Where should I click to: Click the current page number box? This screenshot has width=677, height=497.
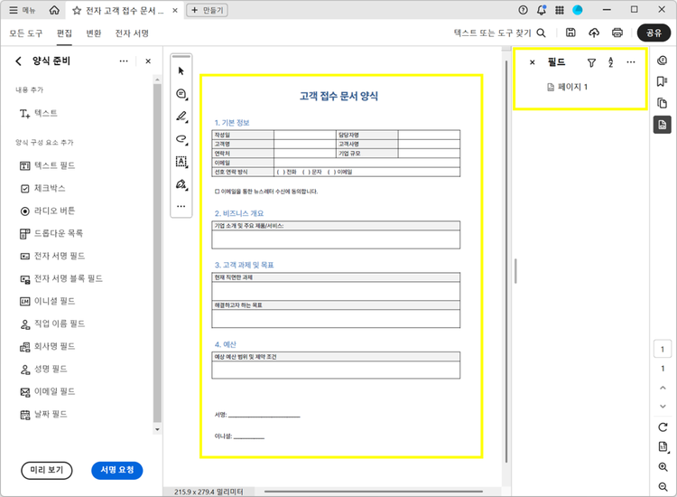[663, 349]
